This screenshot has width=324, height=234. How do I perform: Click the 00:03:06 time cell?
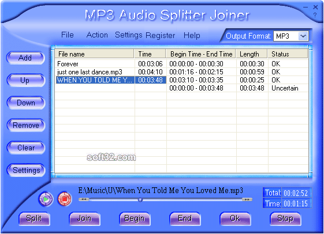[150, 64]
